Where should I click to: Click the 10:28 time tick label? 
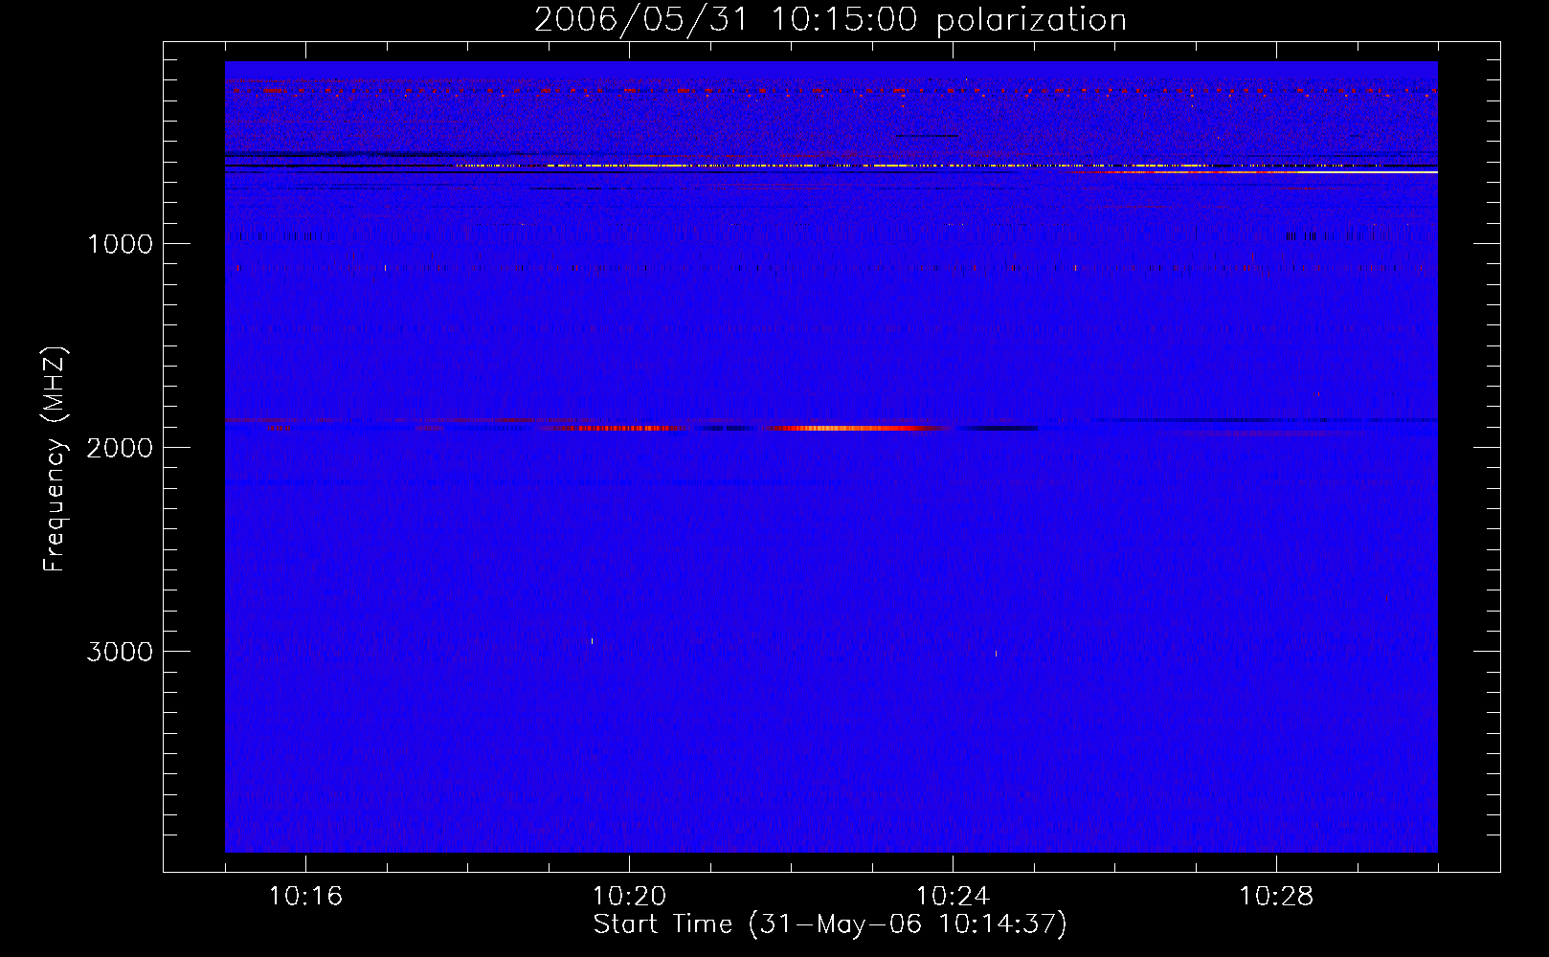pos(1276,897)
